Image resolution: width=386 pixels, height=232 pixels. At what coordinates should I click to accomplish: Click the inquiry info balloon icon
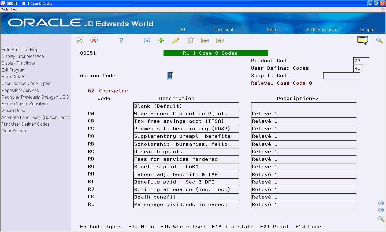click(147, 40)
